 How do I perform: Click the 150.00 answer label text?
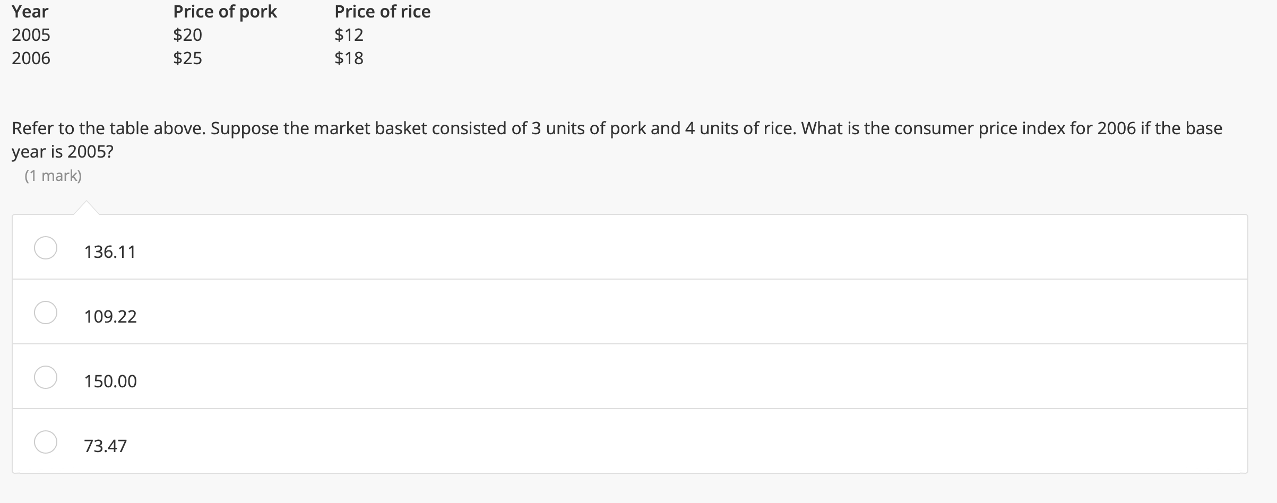110,381
